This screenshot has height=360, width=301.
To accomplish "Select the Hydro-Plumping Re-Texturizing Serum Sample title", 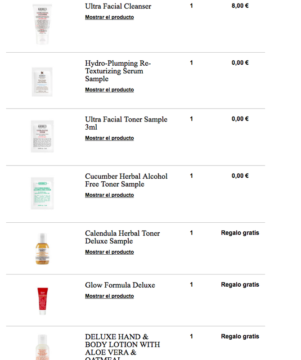I will pyautogui.click(x=117, y=71).
